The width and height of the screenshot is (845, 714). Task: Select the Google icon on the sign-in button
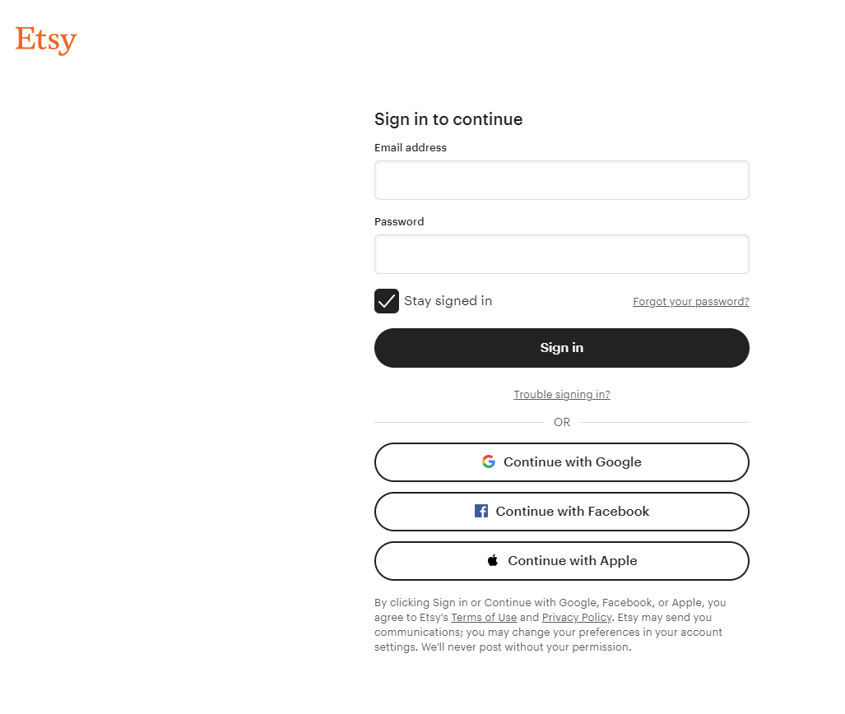click(489, 461)
